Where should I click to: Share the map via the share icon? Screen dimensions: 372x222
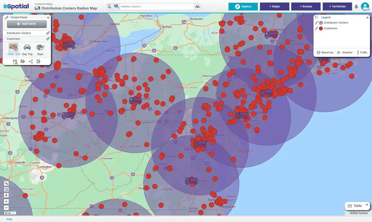pos(31,62)
